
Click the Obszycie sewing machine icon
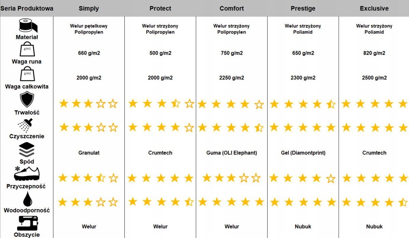[x=27, y=223]
